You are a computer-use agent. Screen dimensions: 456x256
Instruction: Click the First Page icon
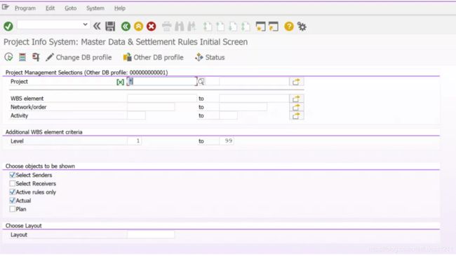click(208, 27)
